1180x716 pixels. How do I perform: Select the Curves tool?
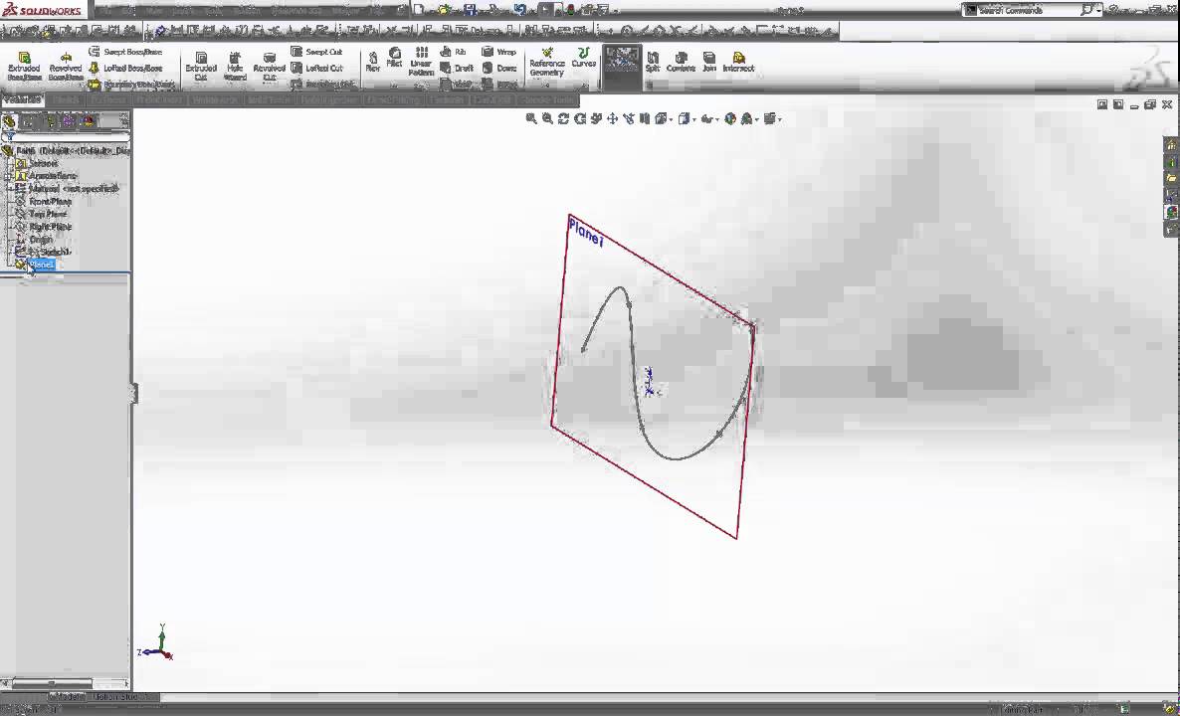(x=583, y=62)
